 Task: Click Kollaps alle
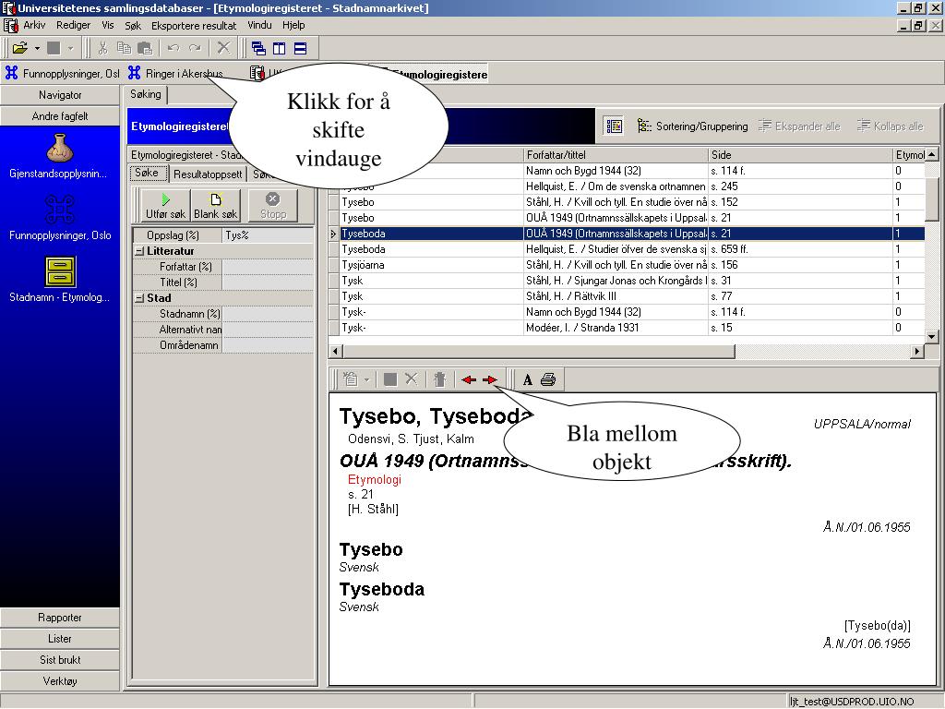pyautogui.click(x=891, y=126)
